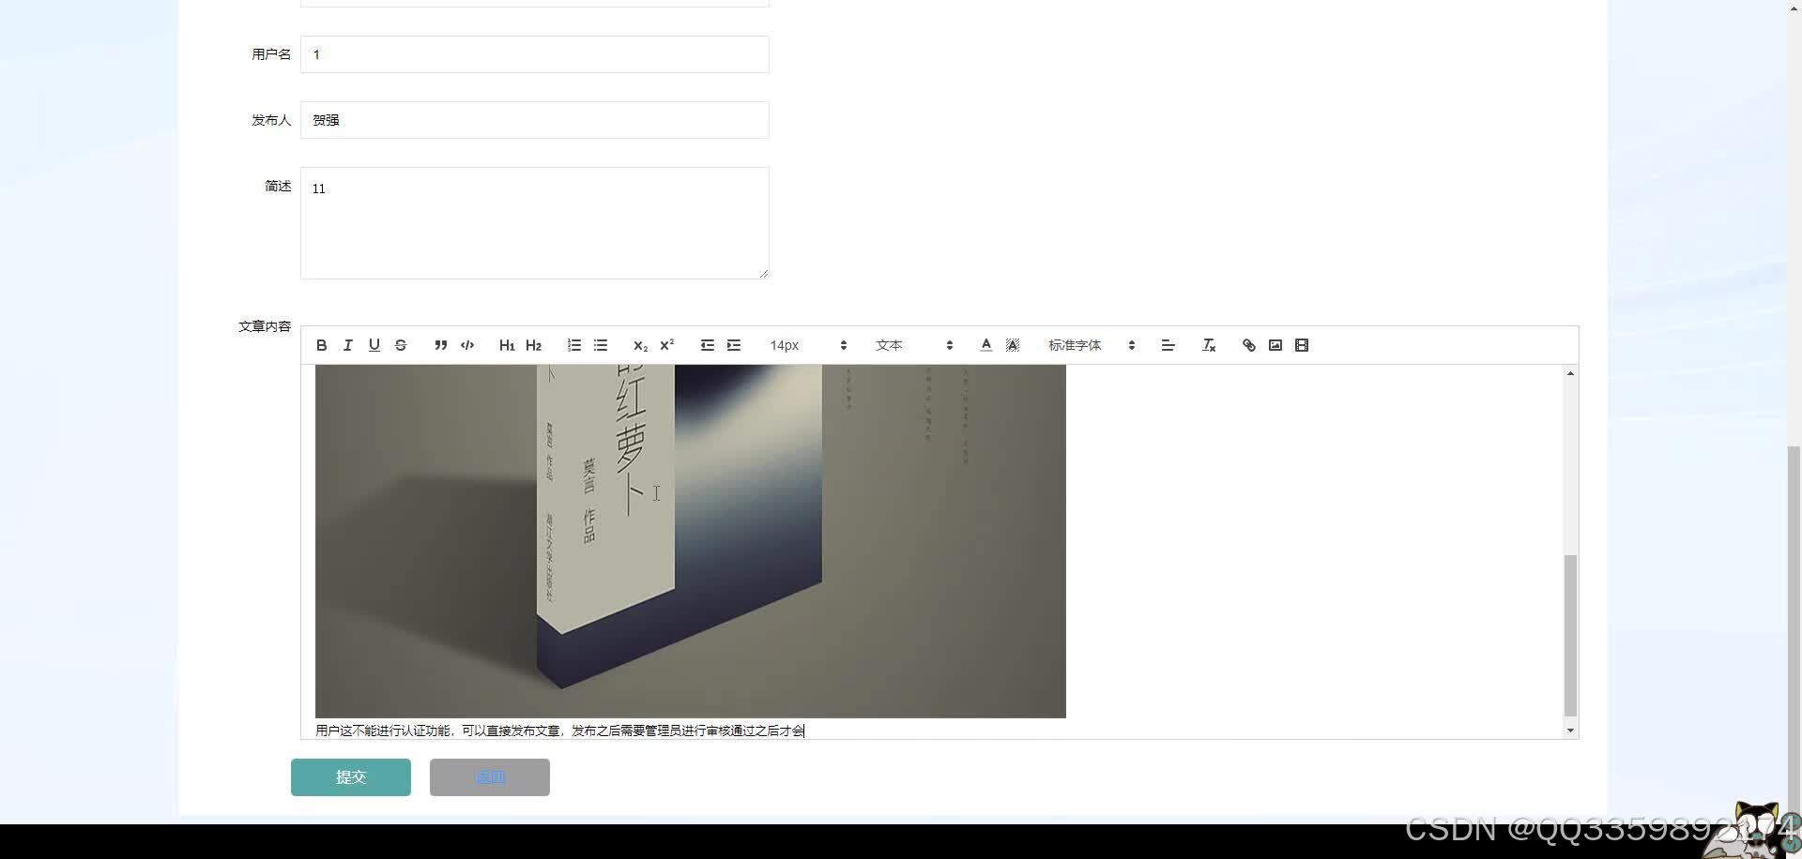This screenshot has width=1802, height=859.
Task: Insert a video into article
Action: click(x=1302, y=345)
